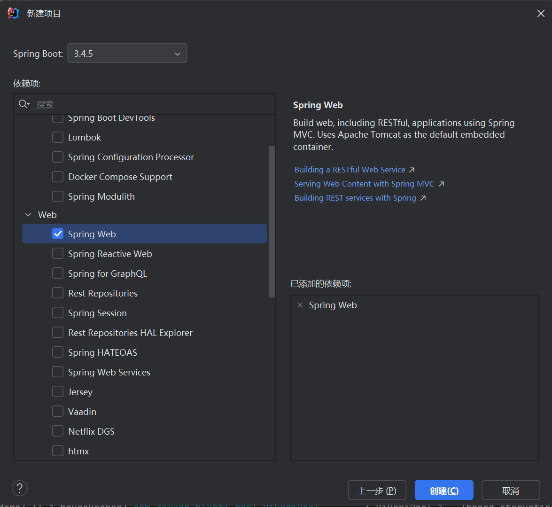Click arrow icon beside Serving Web Content link

point(441,184)
